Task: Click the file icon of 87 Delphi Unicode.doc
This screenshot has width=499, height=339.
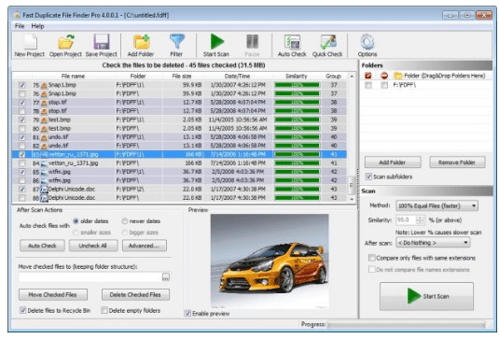Action: (x=44, y=190)
